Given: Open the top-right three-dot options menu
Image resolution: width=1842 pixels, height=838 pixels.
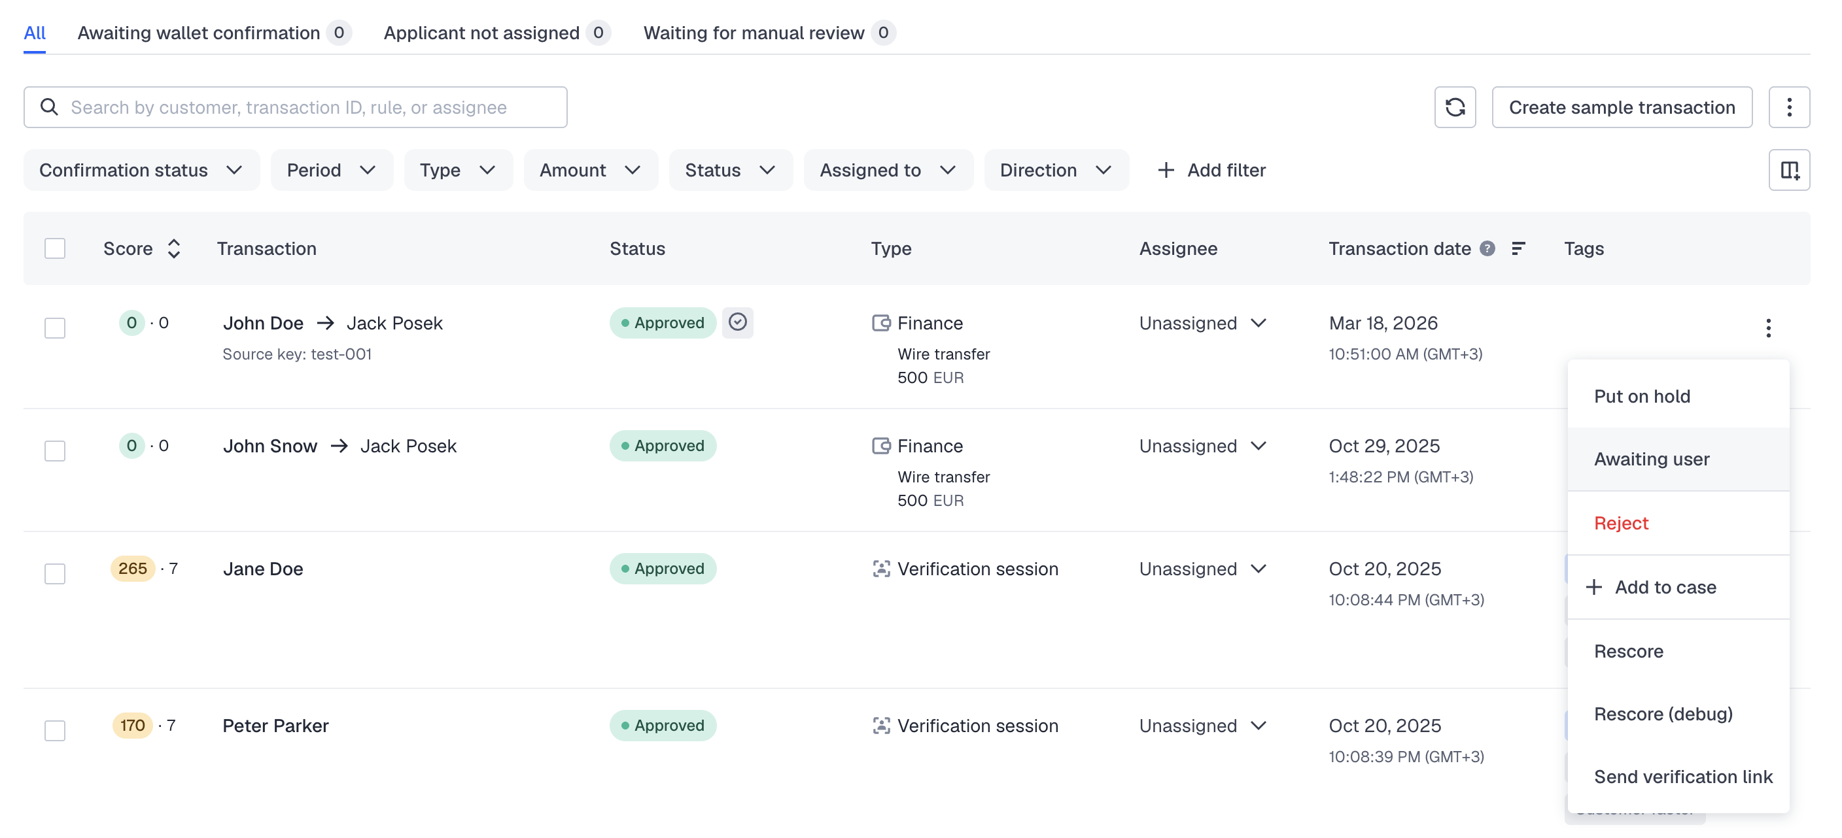Looking at the screenshot, I should tap(1788, 107).
